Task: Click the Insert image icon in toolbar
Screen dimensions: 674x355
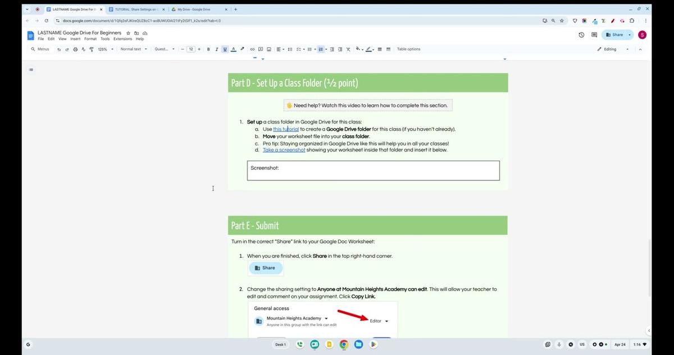Action: [268, 49]
